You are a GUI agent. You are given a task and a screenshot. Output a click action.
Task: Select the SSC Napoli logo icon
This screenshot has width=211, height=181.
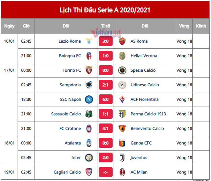[89, 99]
